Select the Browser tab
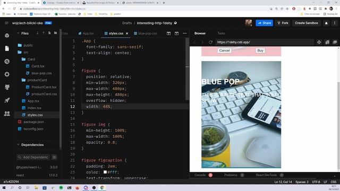Viewport: 340px width, 191px height. pos(200,33)
